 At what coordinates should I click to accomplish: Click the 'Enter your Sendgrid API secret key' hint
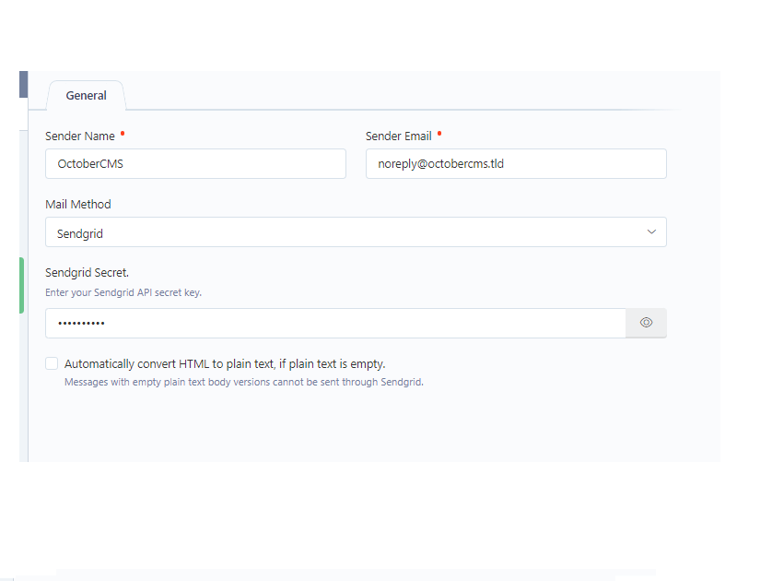click(x=123, y=292)
